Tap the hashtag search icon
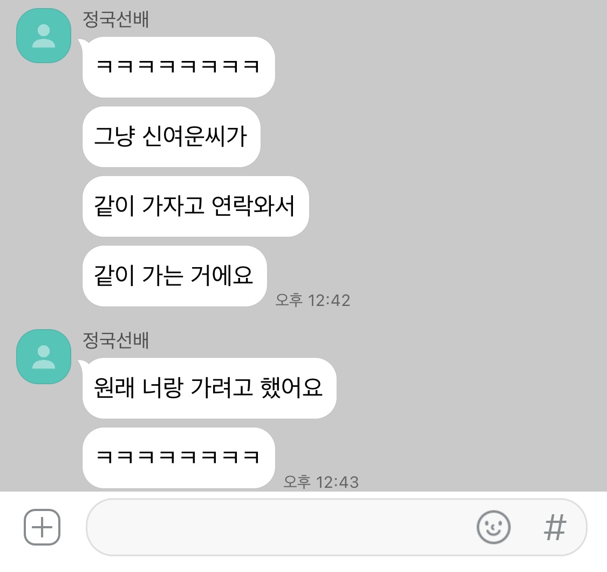This screenshot has height=572, width=607. [555, 527]
